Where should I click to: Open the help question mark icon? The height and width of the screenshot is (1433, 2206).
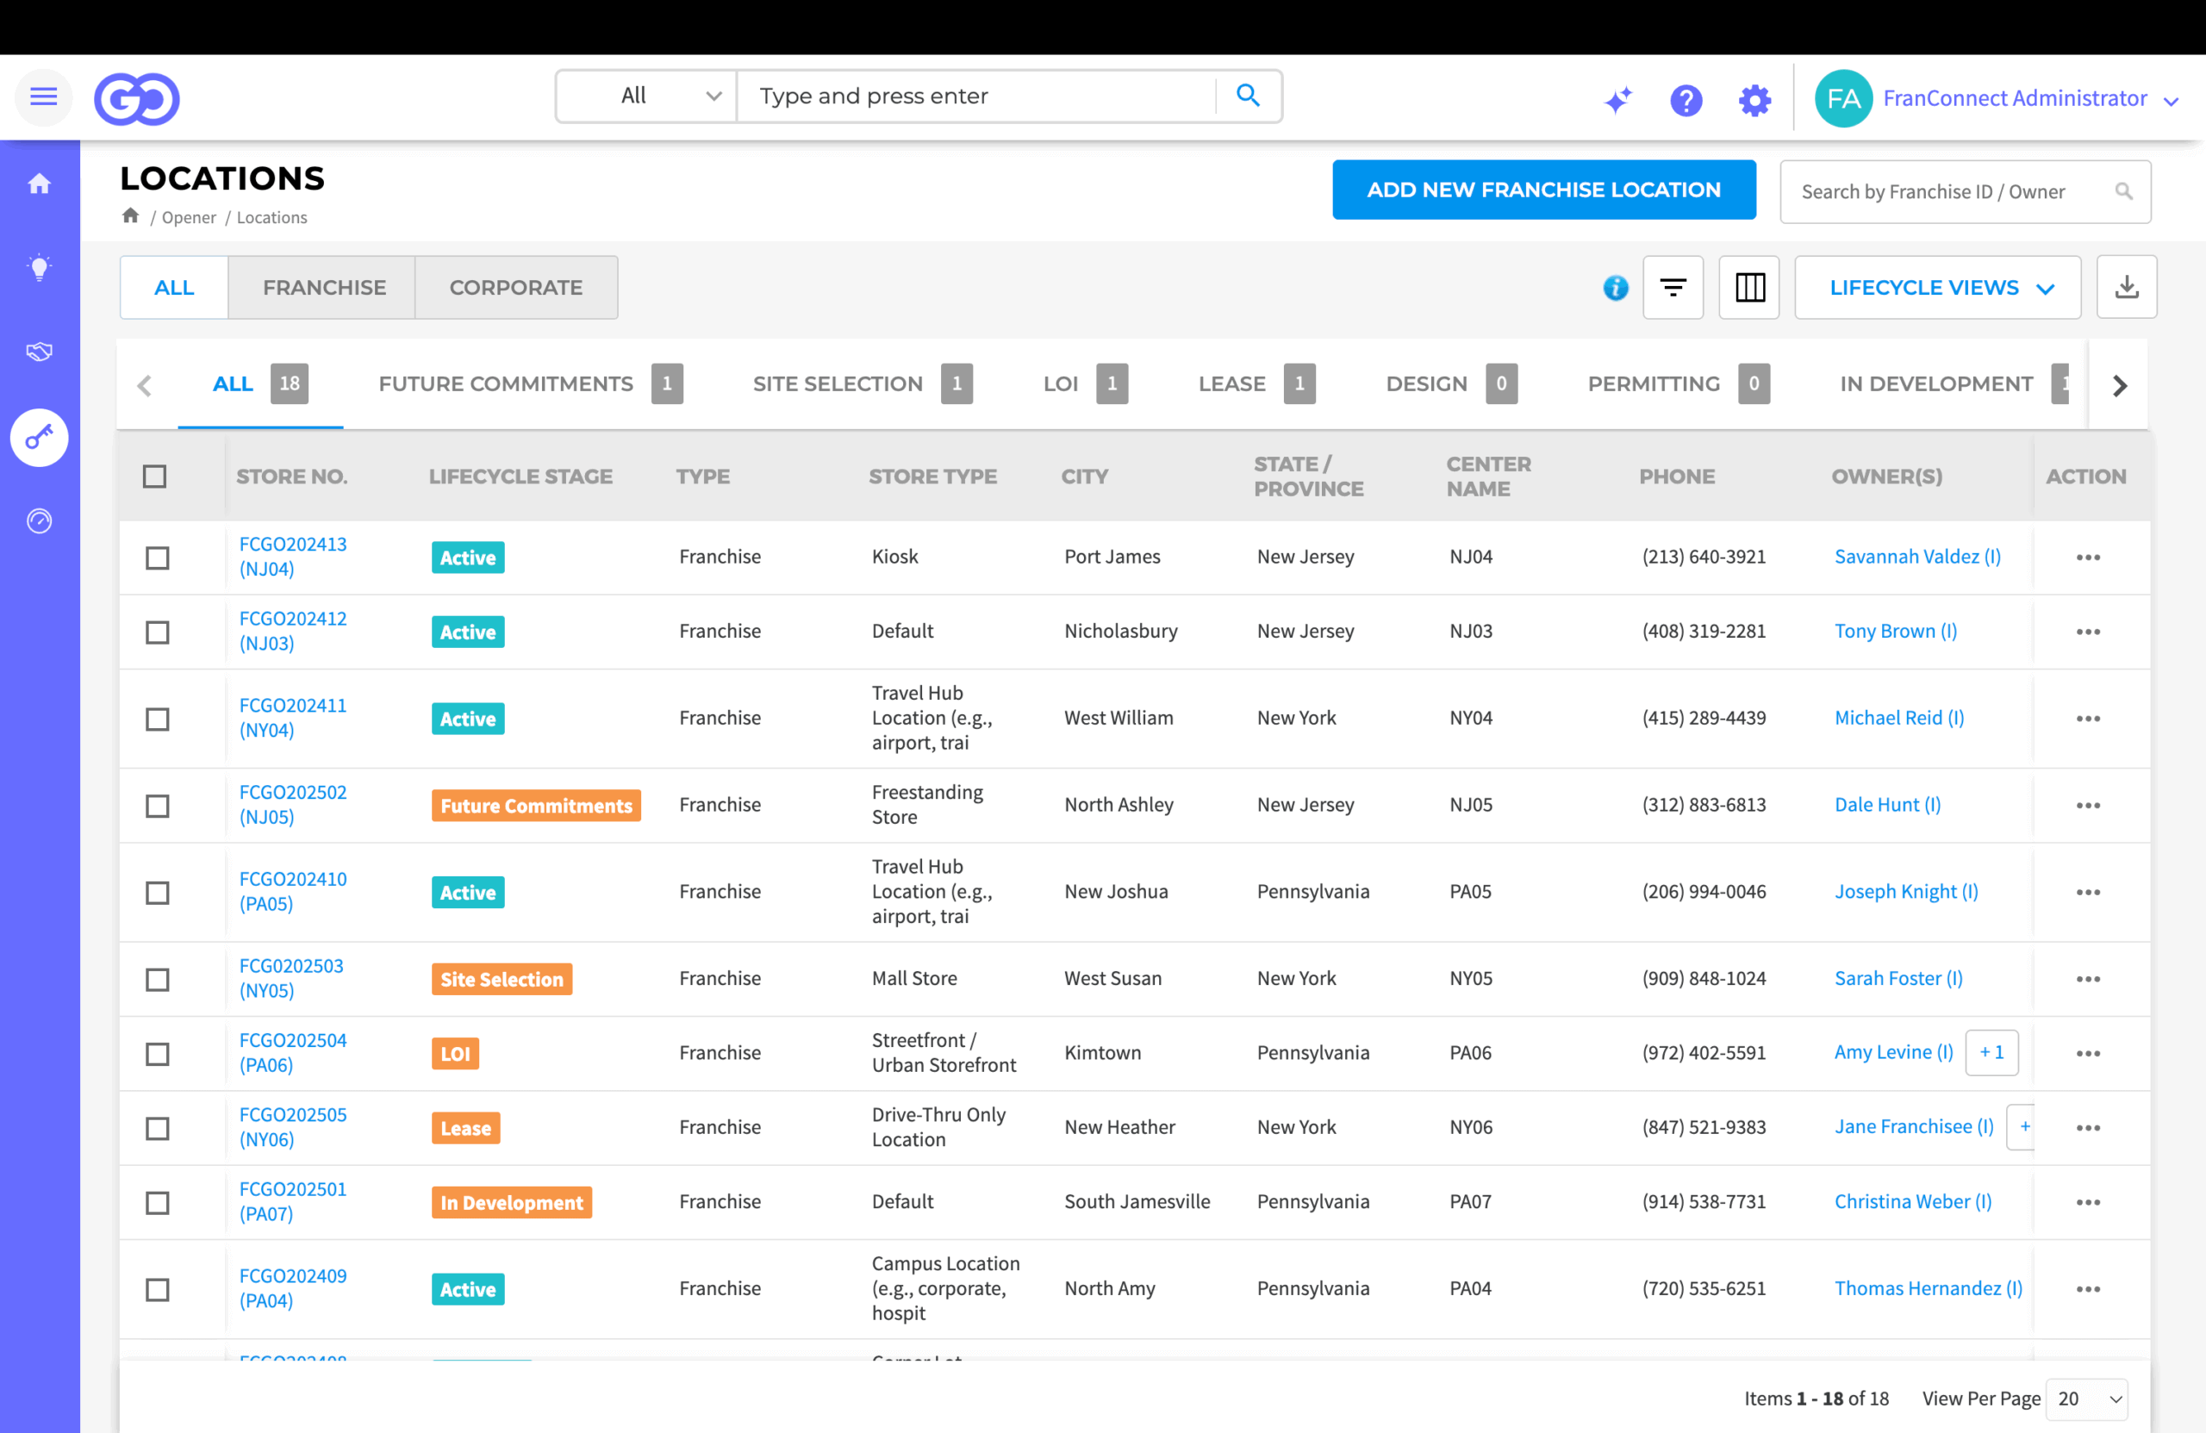(1686, 99)
